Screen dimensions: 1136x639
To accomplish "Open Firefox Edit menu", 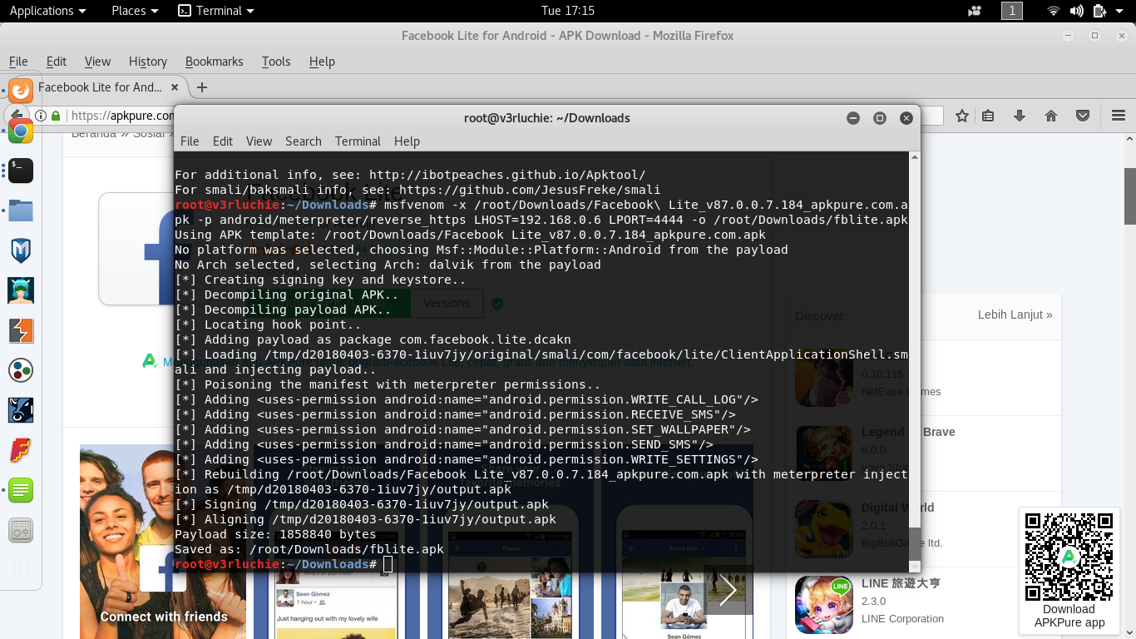I will (57, 62).
